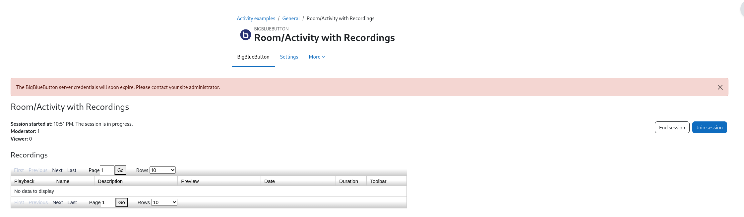Focus the bottom Page number input field
Image resolution: width=744 pixels, height=217 pixels.
coord(108,202)
